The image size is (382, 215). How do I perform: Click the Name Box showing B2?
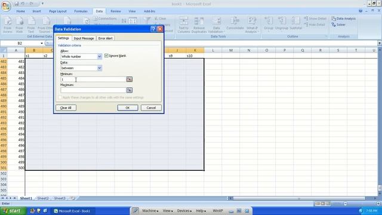pyautogui.click(x=20, y=44)
